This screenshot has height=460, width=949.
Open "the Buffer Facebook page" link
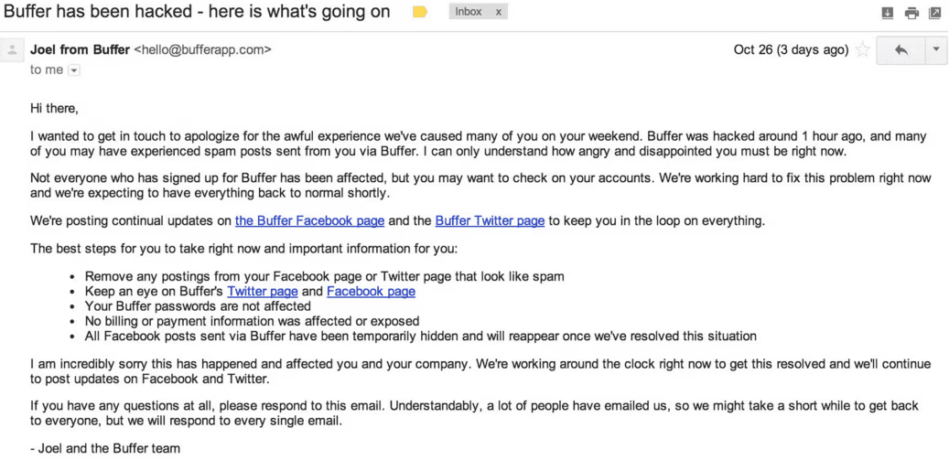310,220
